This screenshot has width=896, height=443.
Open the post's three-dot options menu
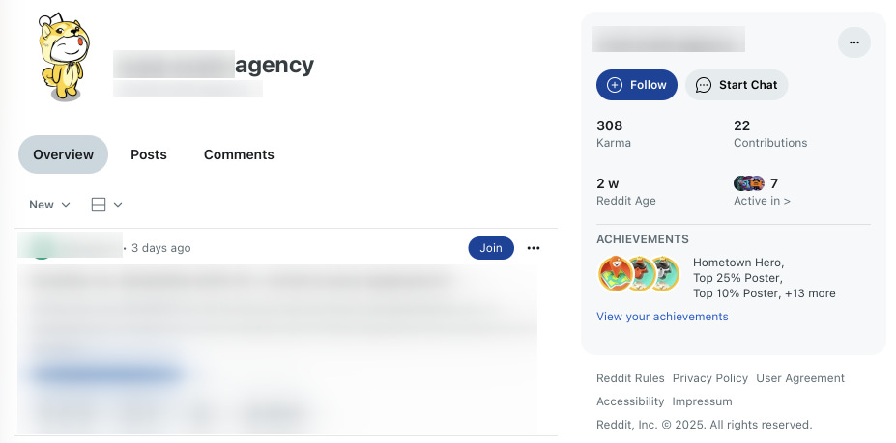coord(534,248)
